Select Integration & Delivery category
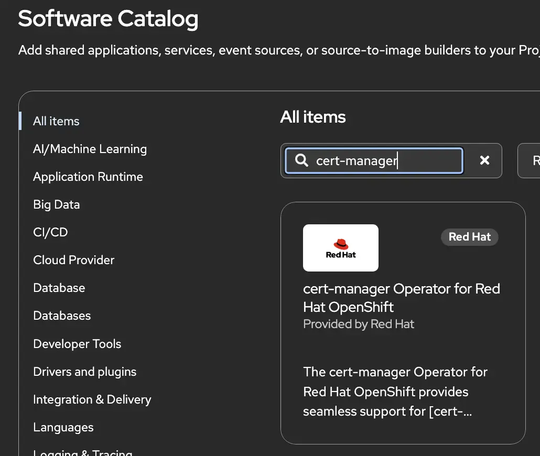This screenshot has height=456, width=540. (x=92, y=399)
